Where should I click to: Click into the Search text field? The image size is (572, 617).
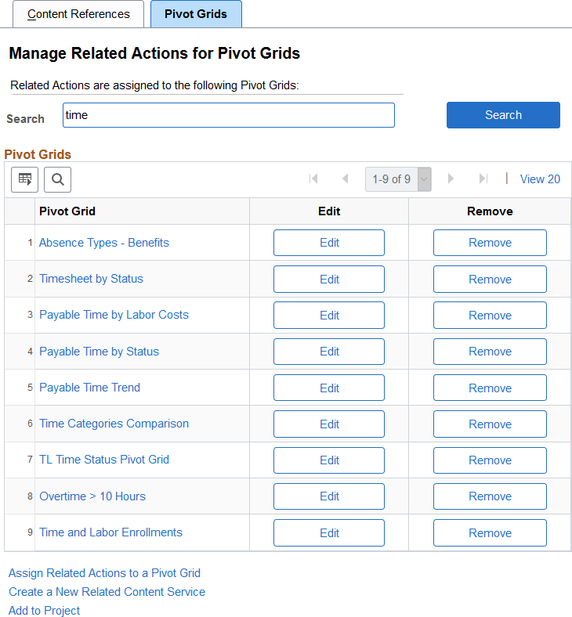point(230,115)
